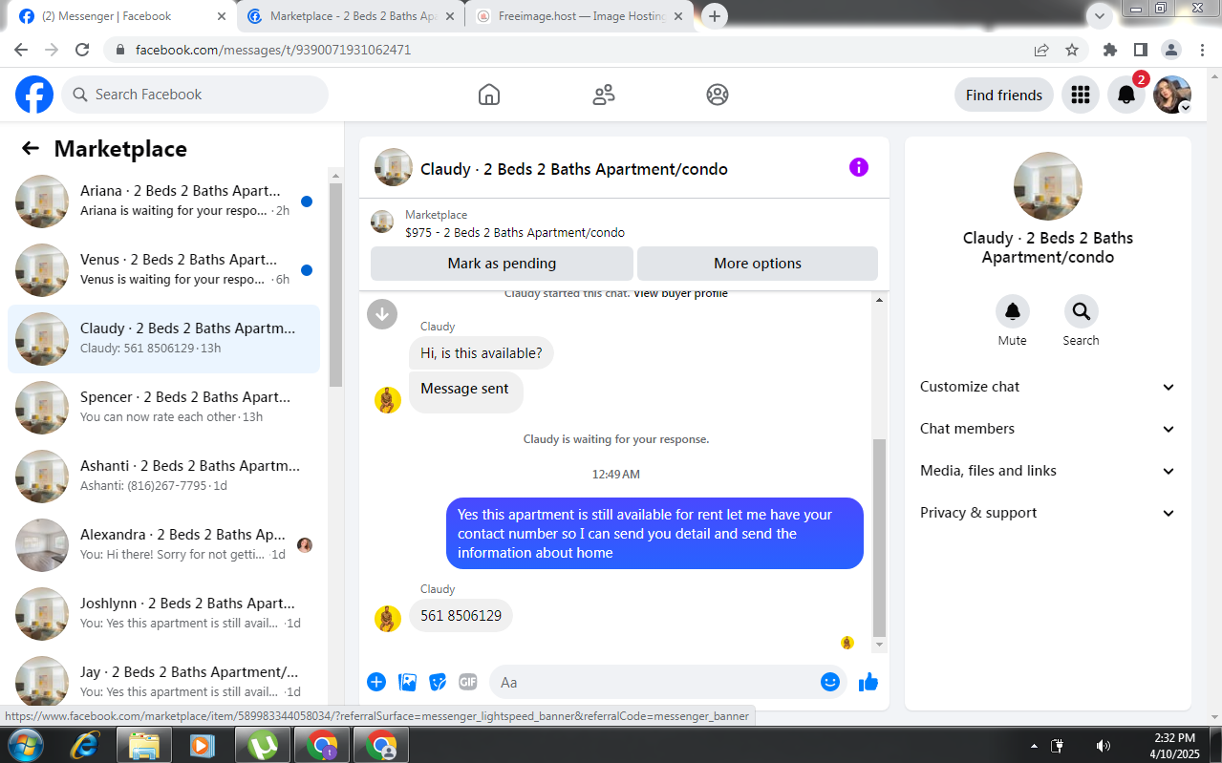Viewport: 1222px width, 763px height.
Task: Open the Facebook menu grid icon
Action: [x=1081, y=95]
